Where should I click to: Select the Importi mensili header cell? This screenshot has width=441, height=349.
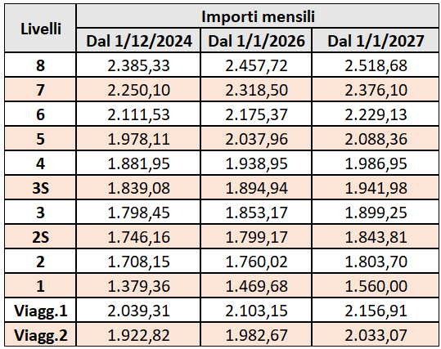[258, 16]
